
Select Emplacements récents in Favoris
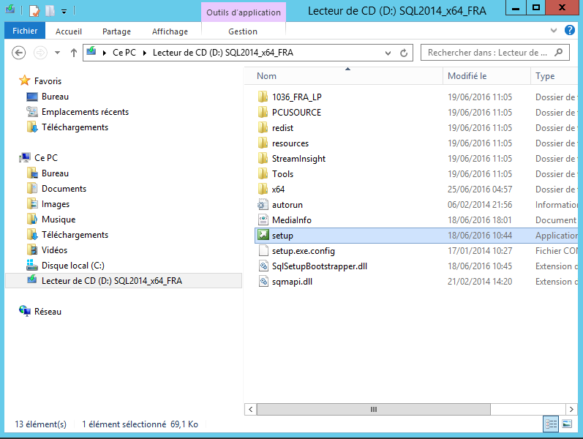[x=85, y=112]
